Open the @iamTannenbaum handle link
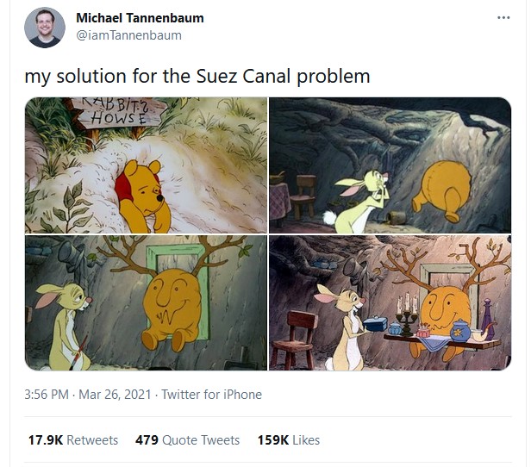Screen dimensions: 531x467 pos(128,35)
